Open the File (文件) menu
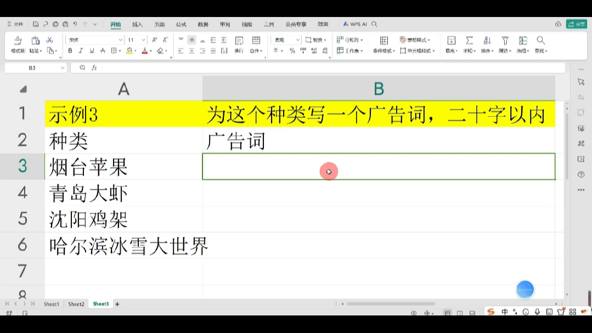 [15, 24]
